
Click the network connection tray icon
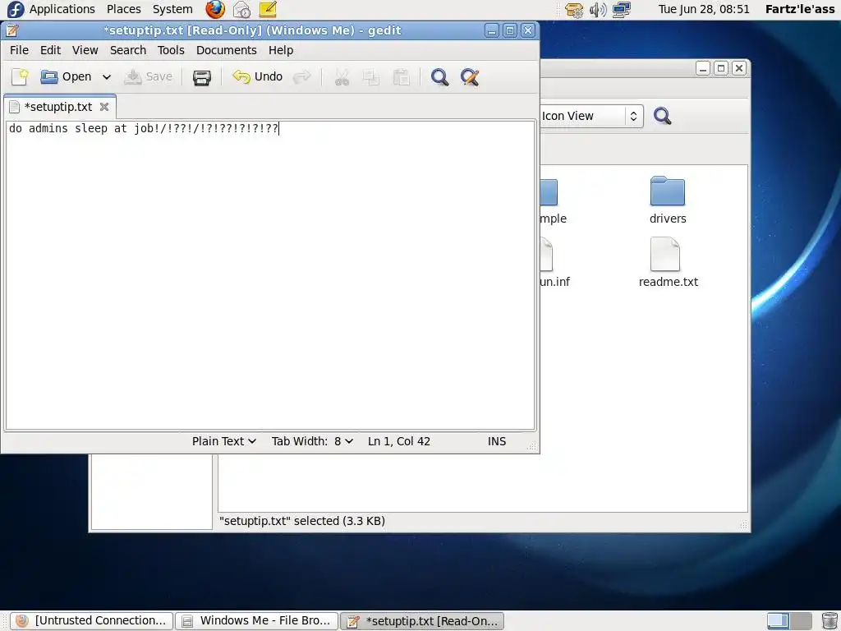[622, 10]
